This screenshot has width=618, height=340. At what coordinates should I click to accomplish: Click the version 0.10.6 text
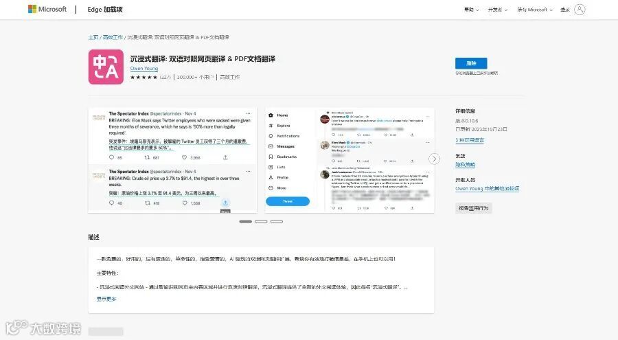point(467,121)
